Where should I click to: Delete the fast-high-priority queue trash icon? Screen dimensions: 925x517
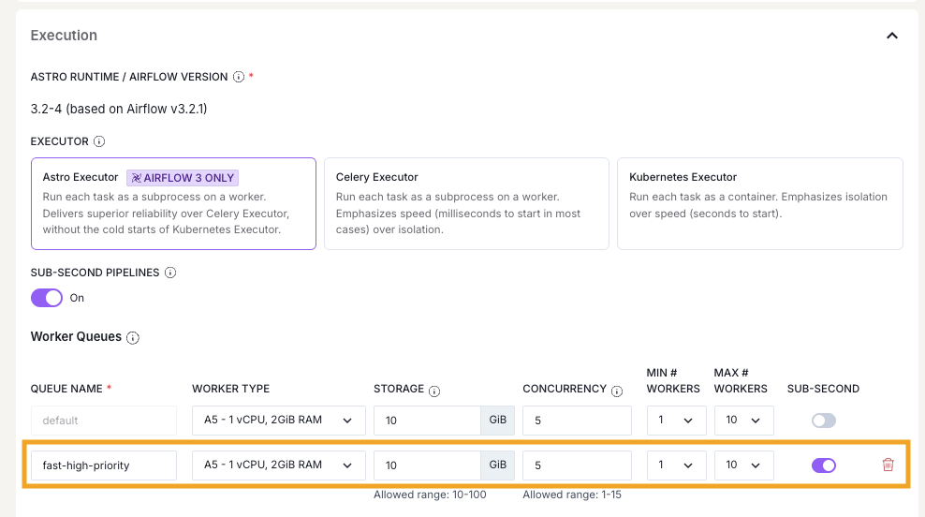point(888,465)
